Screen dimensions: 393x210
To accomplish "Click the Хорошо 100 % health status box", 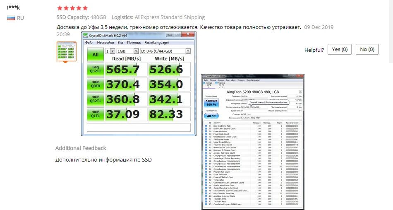I will coord(211,102).
